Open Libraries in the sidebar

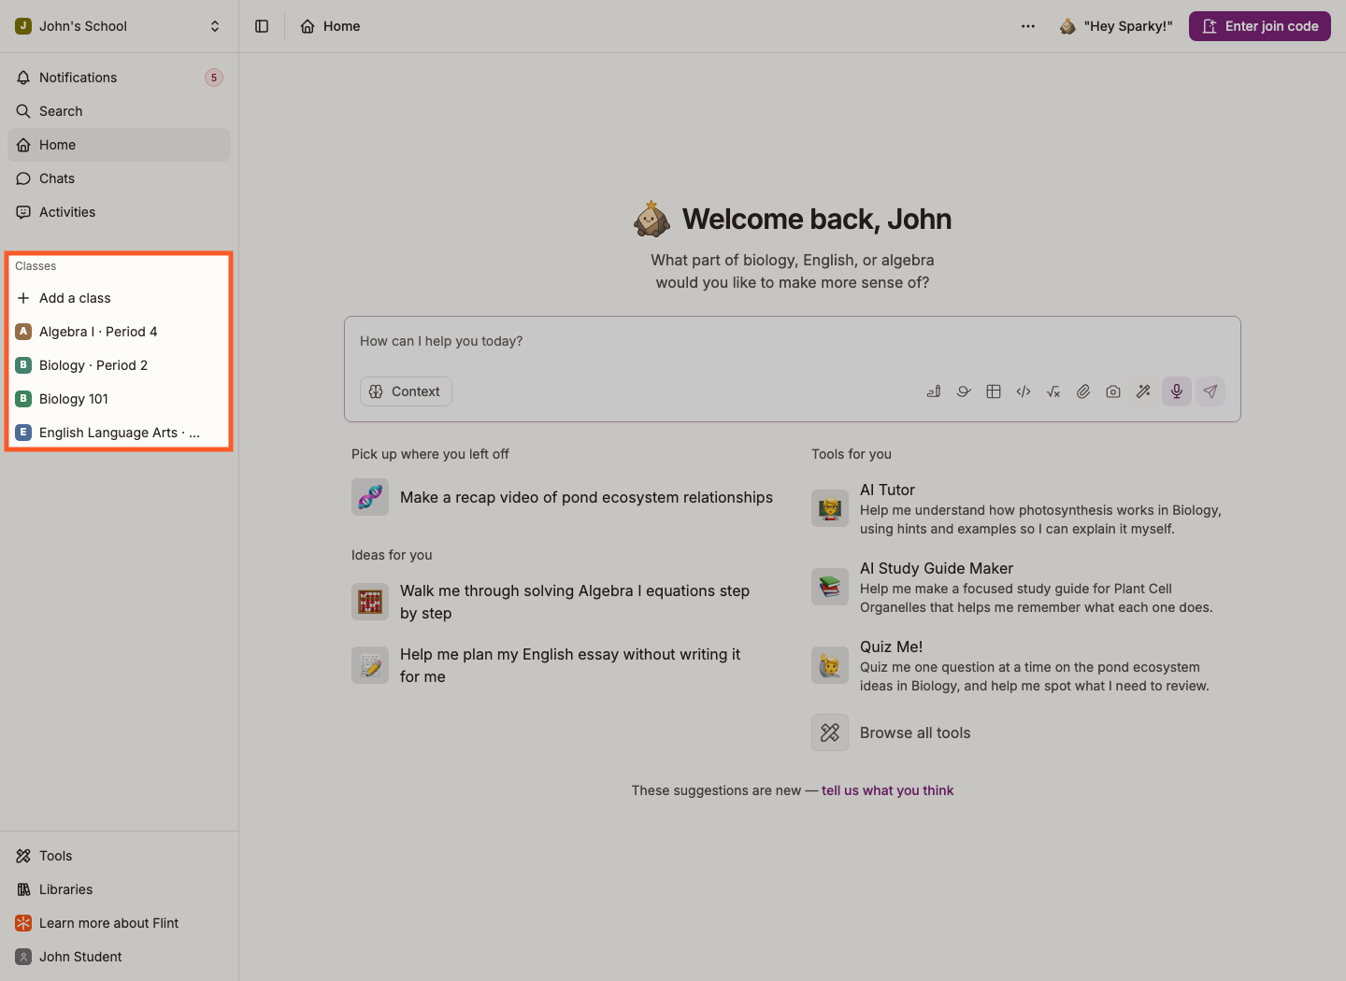[x=119, y=889]
